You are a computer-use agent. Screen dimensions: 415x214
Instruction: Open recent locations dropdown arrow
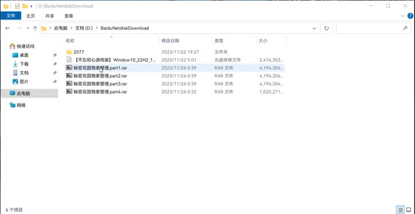pyautogui.click(x=28, y=28)
